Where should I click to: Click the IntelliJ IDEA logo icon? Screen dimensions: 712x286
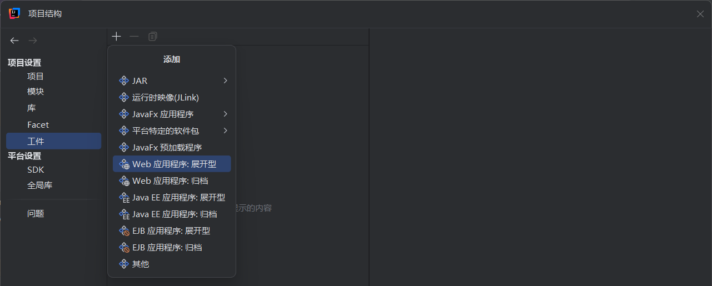(14, 13)
